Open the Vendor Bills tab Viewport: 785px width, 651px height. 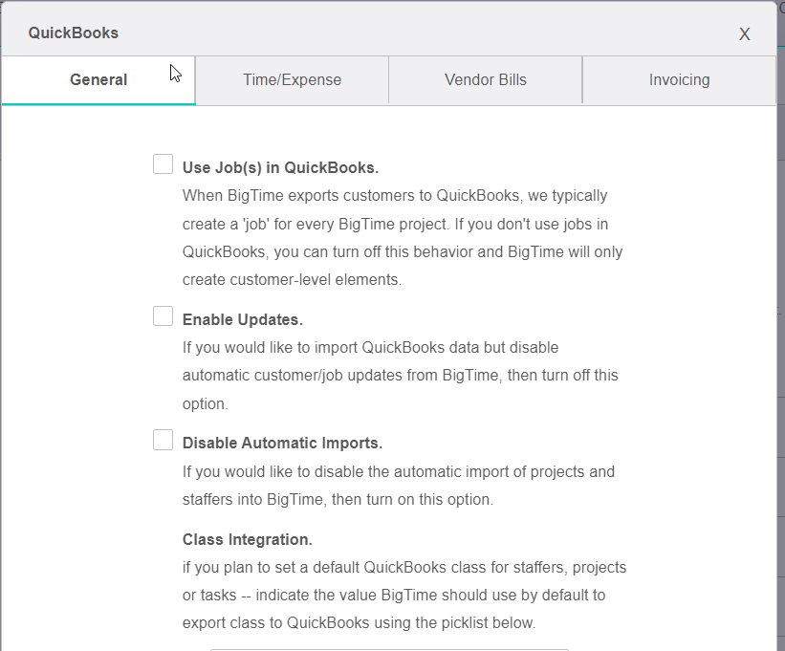click(485, 80)
